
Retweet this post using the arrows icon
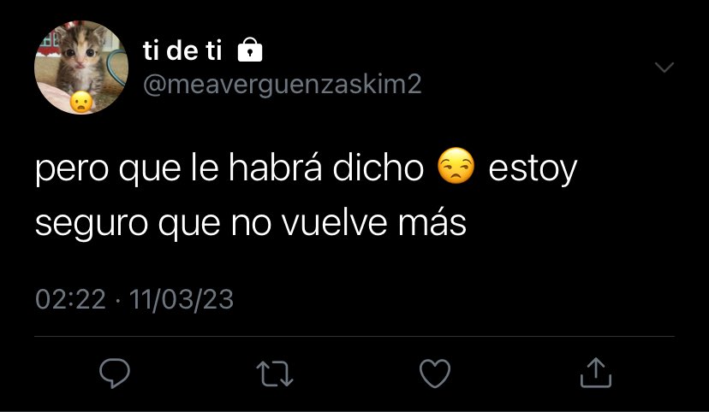(x=275, y=374)
